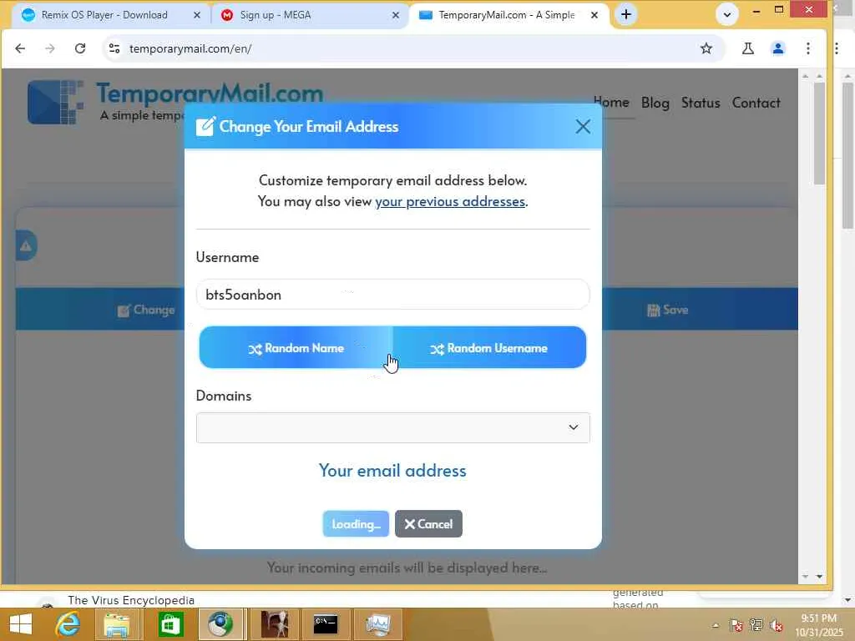The width and height of the screenshot is (855, 641).
Task: Open the Windows Start button
Action: (21, 624)
